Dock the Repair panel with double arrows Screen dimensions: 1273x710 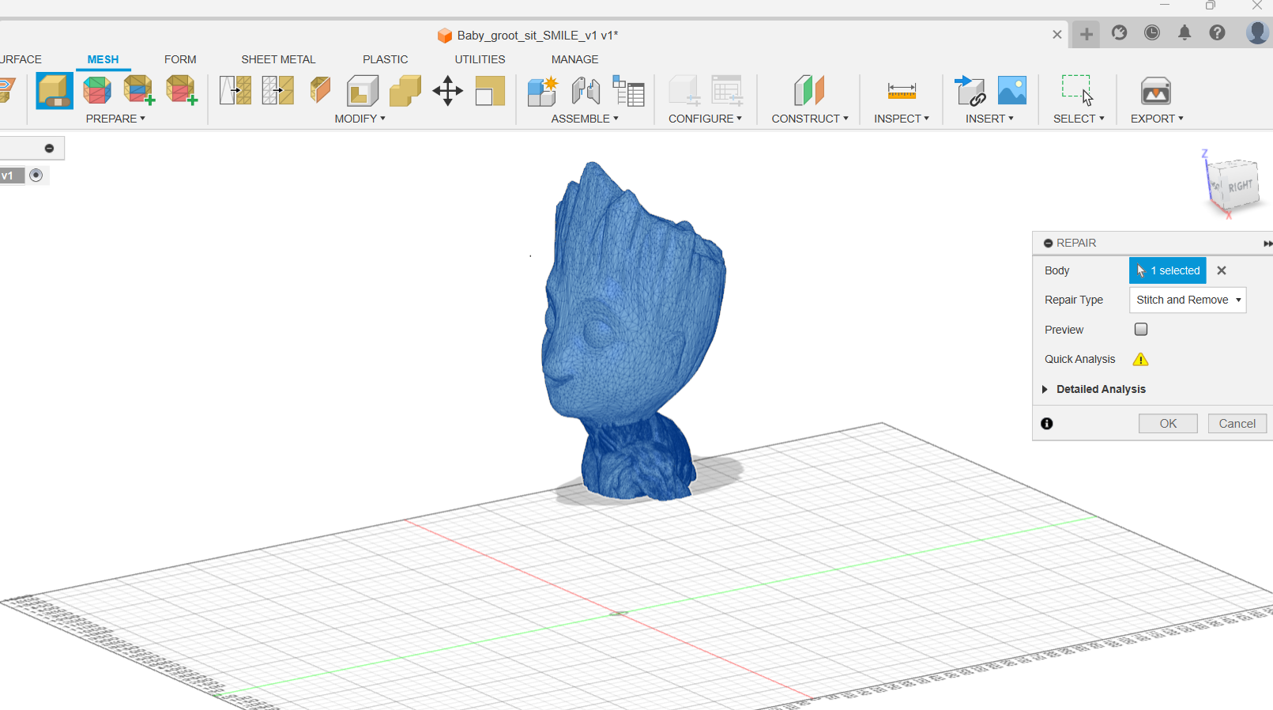click(1267, 244)
